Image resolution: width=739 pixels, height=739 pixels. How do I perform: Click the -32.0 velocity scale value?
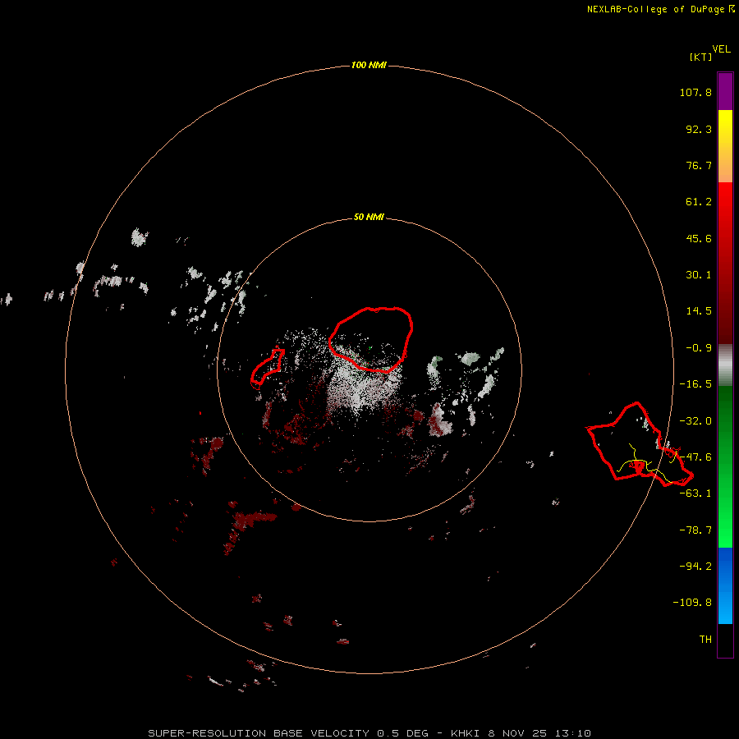[x=695, y=421]
